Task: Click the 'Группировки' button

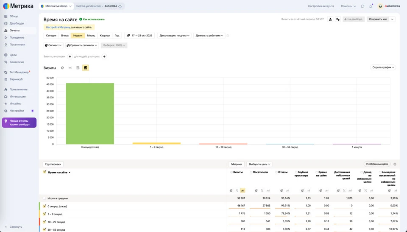Action: [x=53, y=164]
